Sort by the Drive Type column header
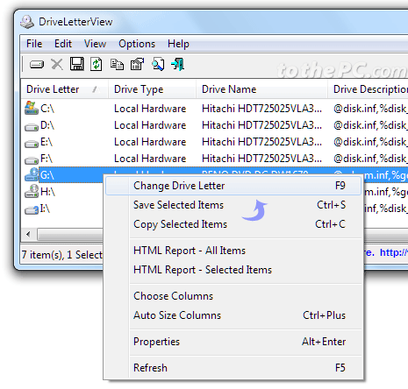 click(x=152, y=89)
